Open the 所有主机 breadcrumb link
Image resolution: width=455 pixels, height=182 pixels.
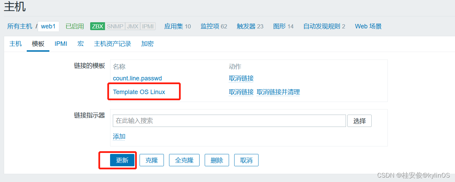tap(20, 26)
